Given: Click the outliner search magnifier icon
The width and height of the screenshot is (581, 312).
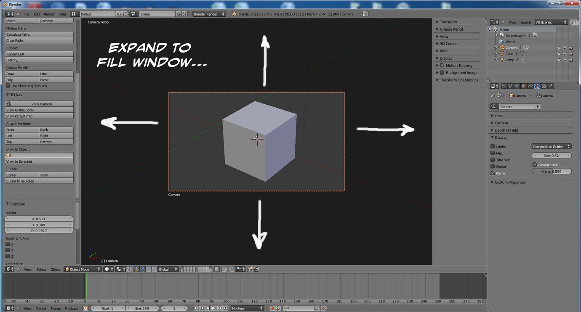Looking at the screenshot, I should (x=574, y=22).
